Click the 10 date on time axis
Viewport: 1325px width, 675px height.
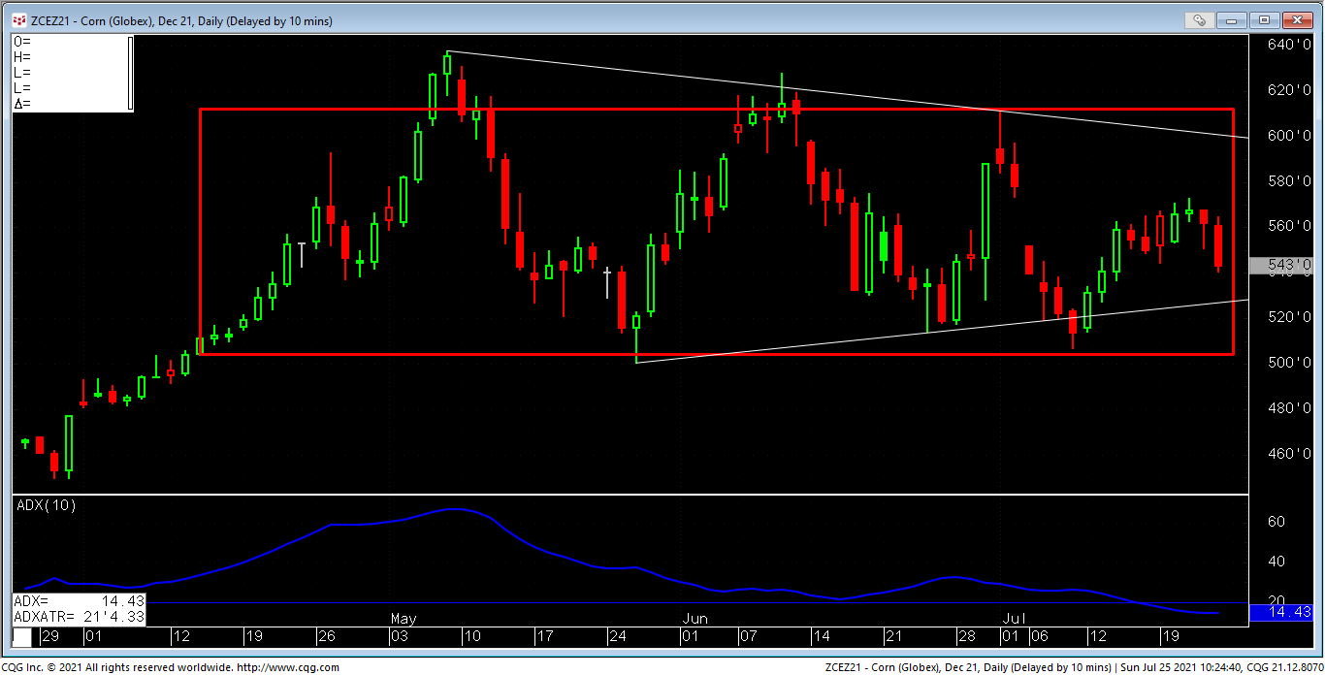click(x=472, y=637)
